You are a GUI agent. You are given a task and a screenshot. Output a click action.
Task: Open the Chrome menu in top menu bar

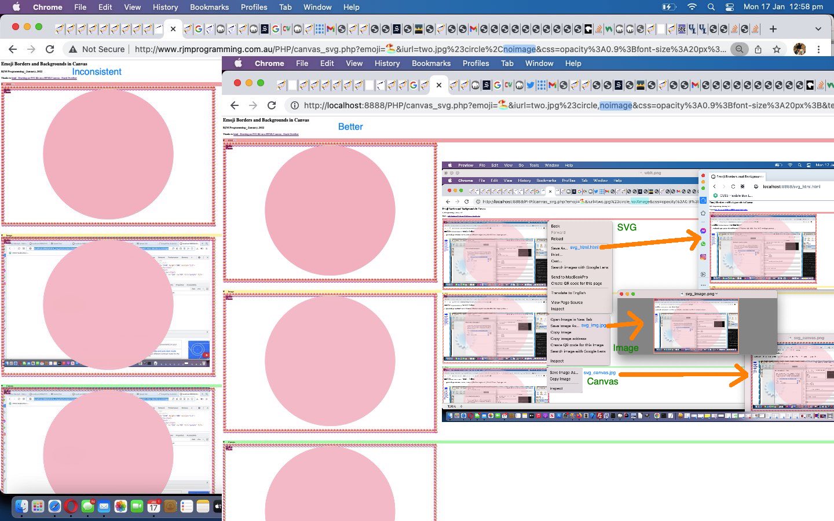coord(47,7)
